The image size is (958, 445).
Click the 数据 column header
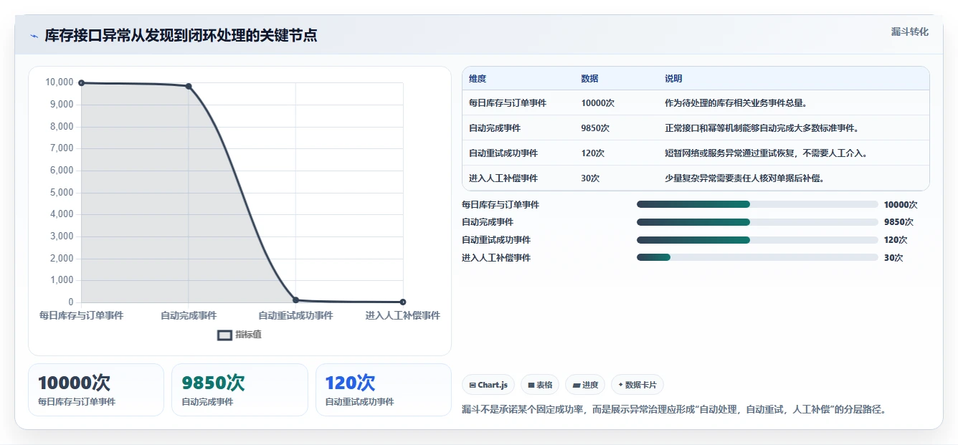tap(589, 79)
